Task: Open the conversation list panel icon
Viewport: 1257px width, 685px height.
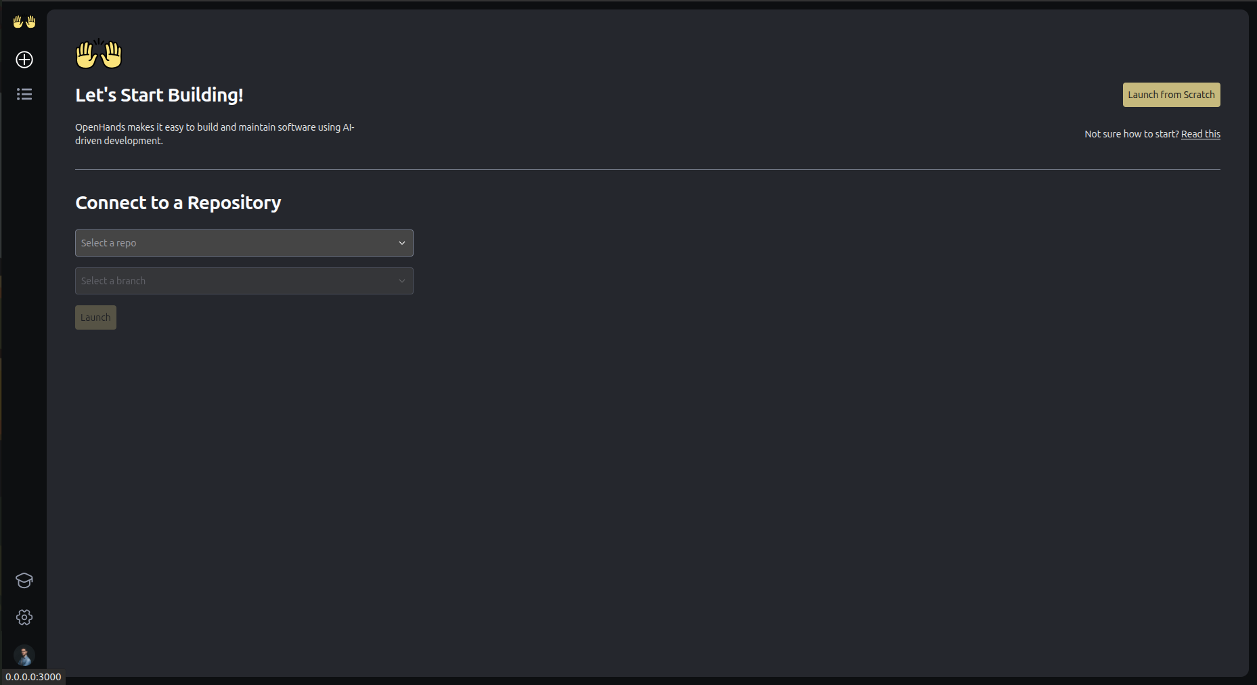Action: click(24, 94)
